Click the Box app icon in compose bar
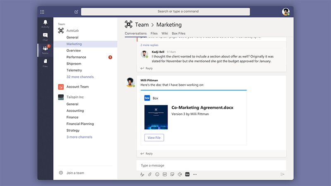 187,174
